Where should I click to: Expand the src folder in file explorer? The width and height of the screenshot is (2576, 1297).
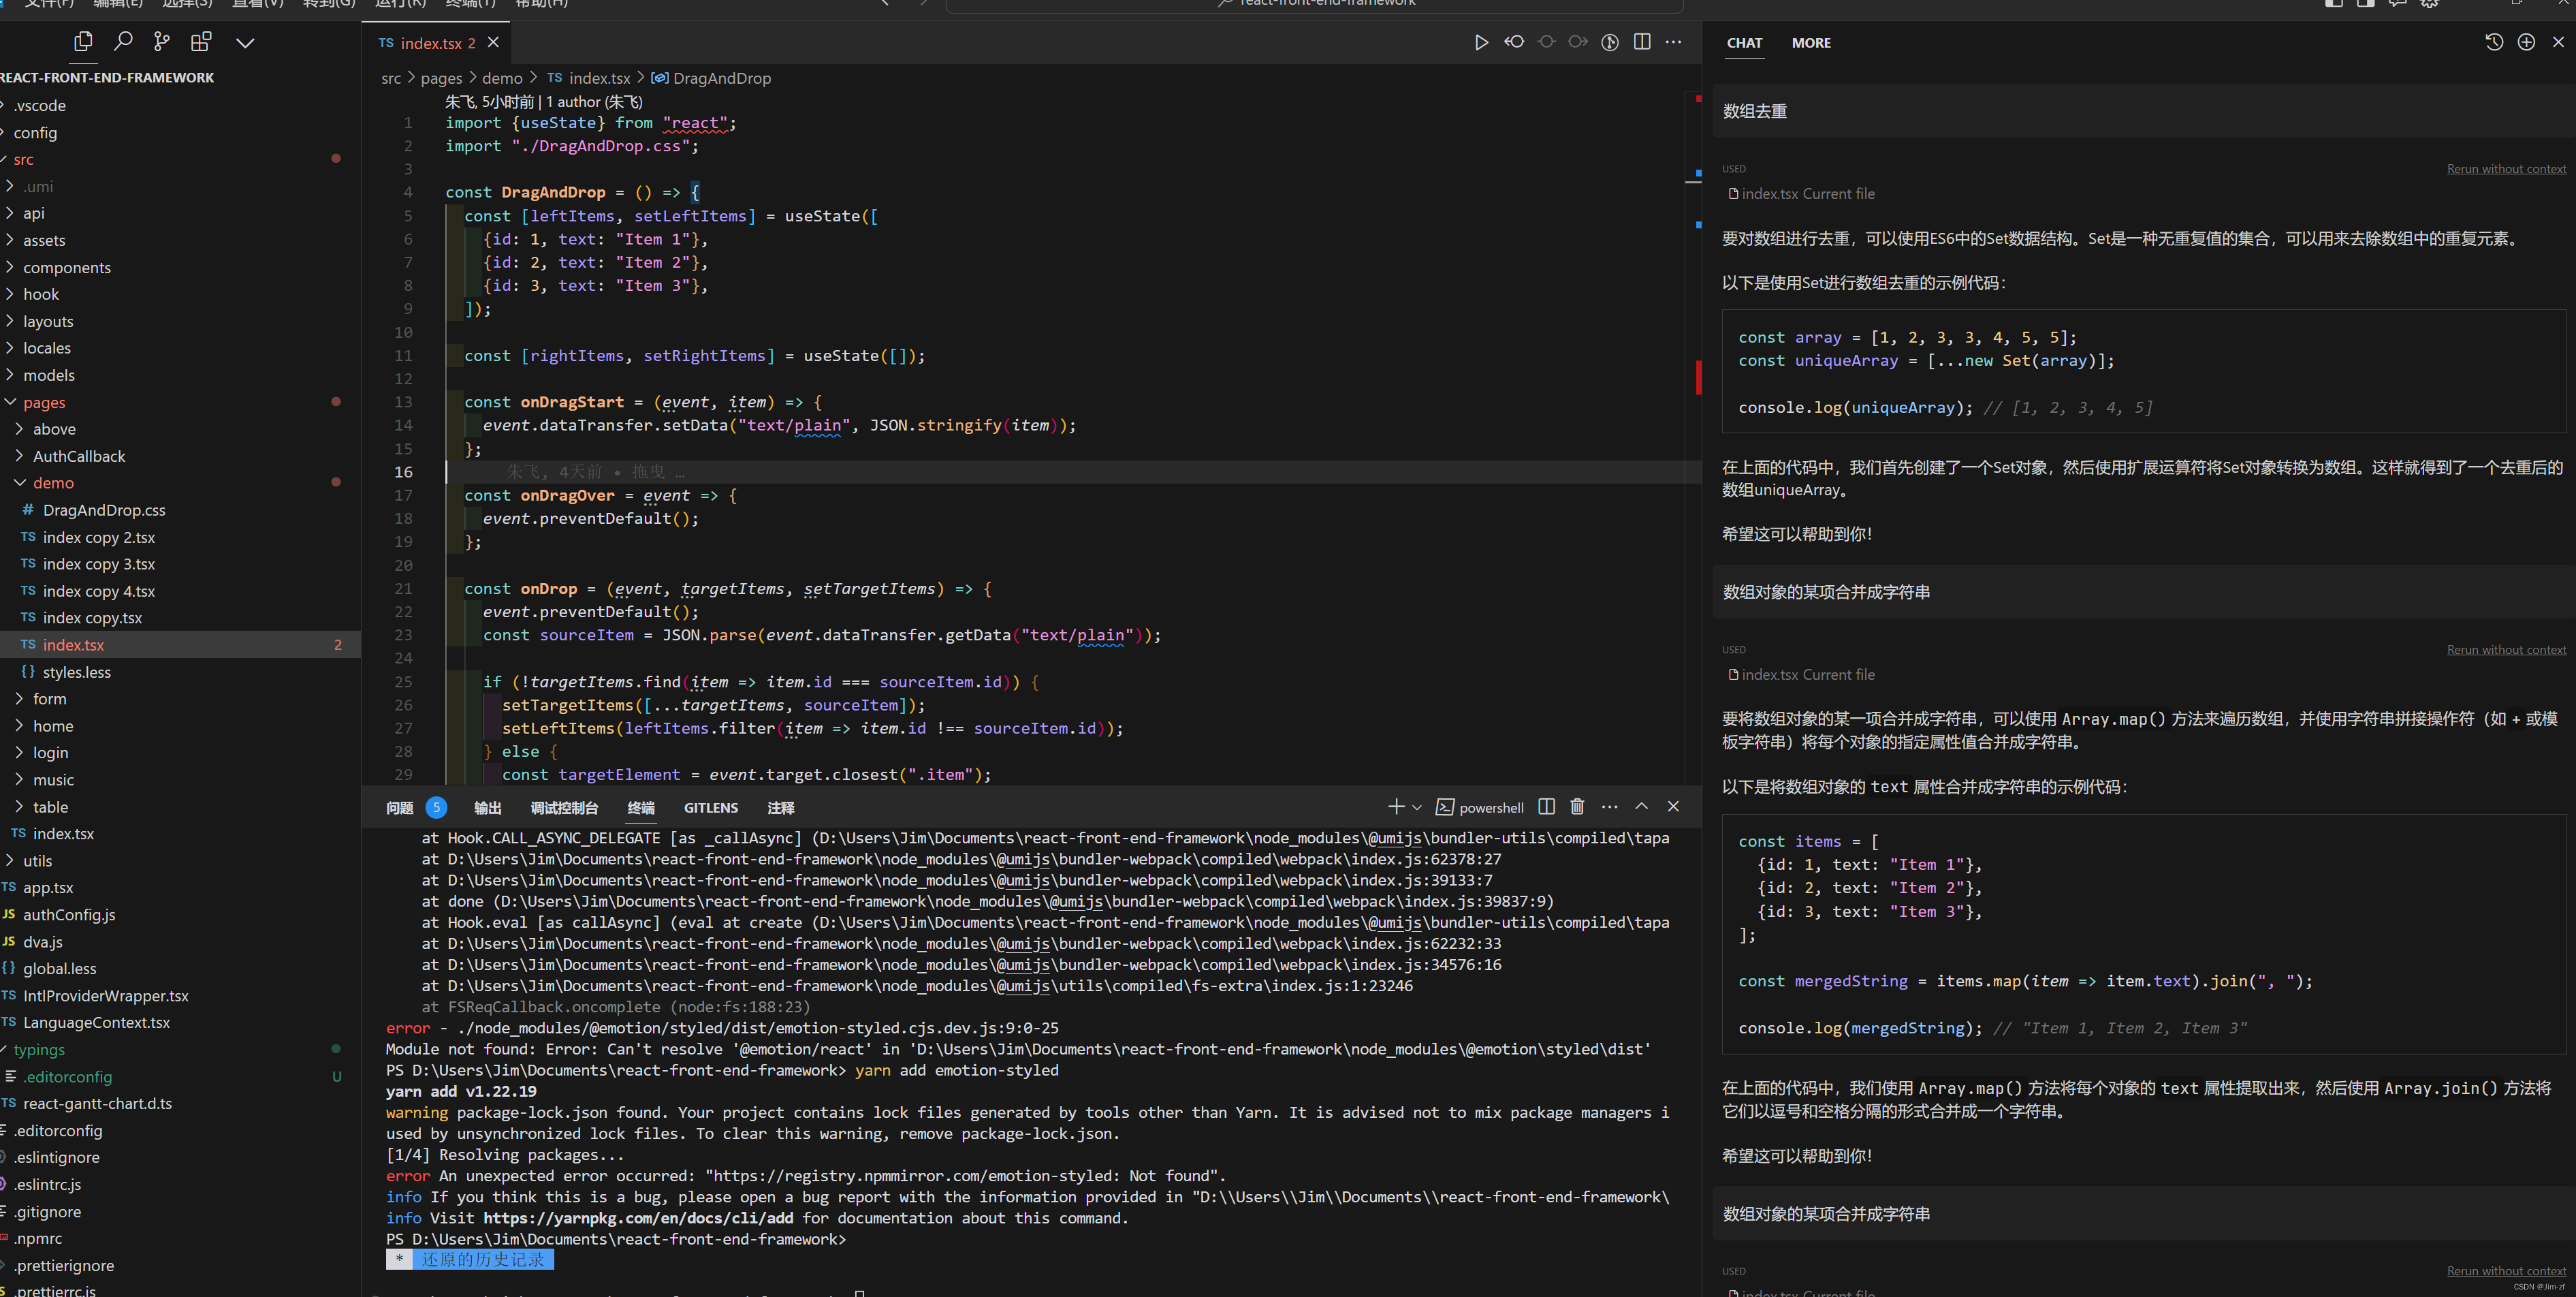point(23,159)
